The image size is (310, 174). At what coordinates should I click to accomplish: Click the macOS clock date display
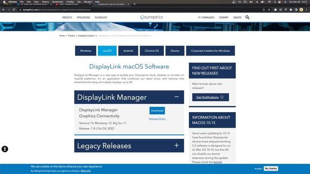[298, 2]
